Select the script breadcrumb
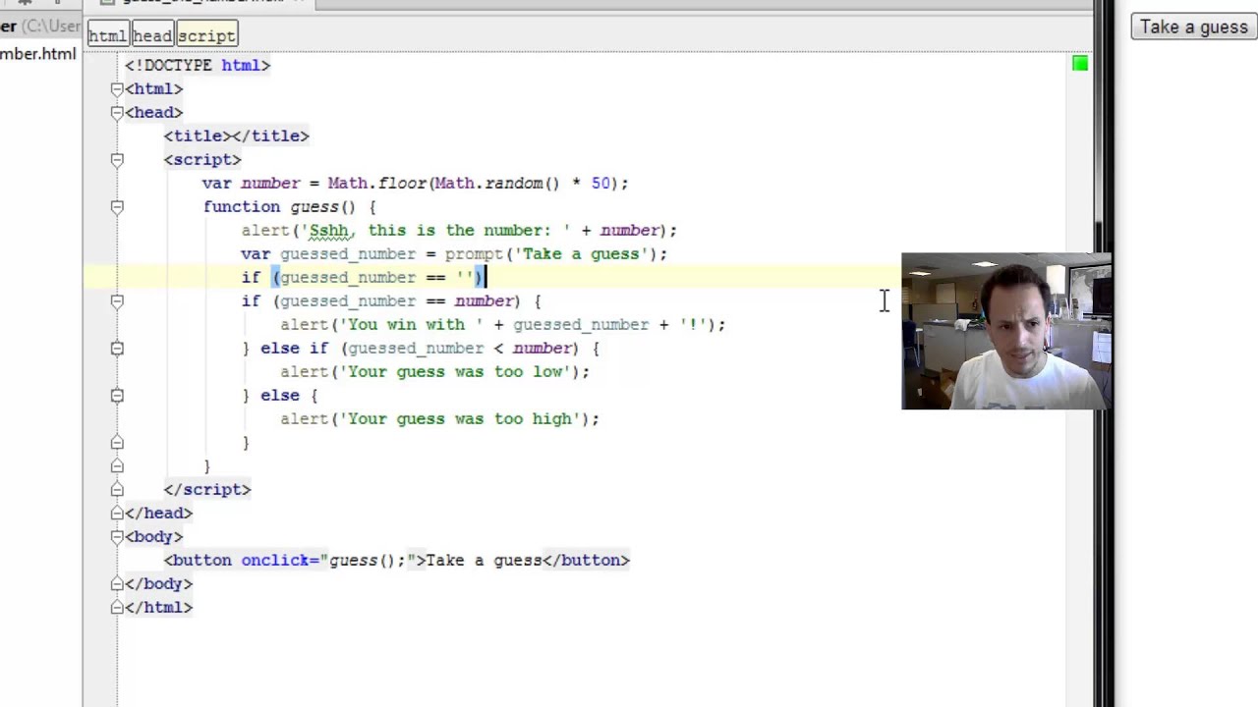 pyautogui.click(x=206, y=36)
